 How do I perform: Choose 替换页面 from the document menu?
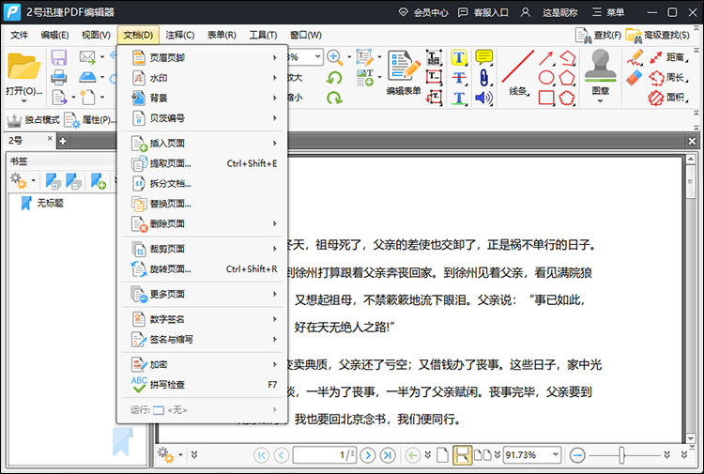[x=203, y=204]
